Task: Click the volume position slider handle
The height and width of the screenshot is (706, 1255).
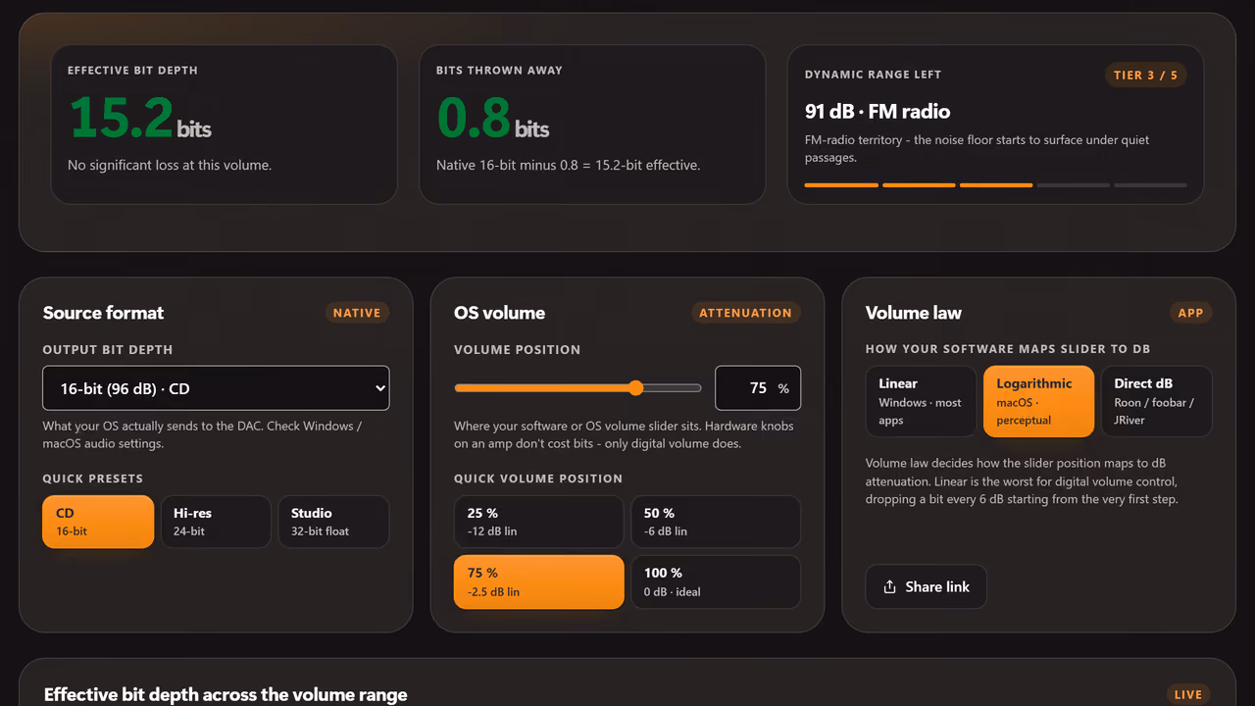Action: click(635, 388)
